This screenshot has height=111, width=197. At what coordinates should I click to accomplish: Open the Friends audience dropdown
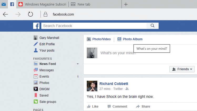[182, 69]
